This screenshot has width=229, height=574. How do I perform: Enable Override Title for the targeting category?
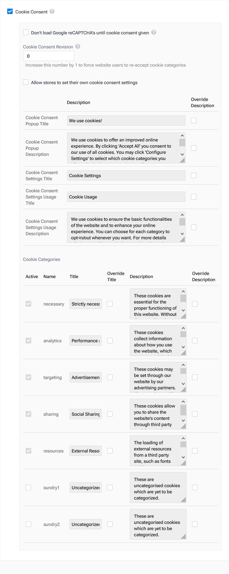[110, 377]
